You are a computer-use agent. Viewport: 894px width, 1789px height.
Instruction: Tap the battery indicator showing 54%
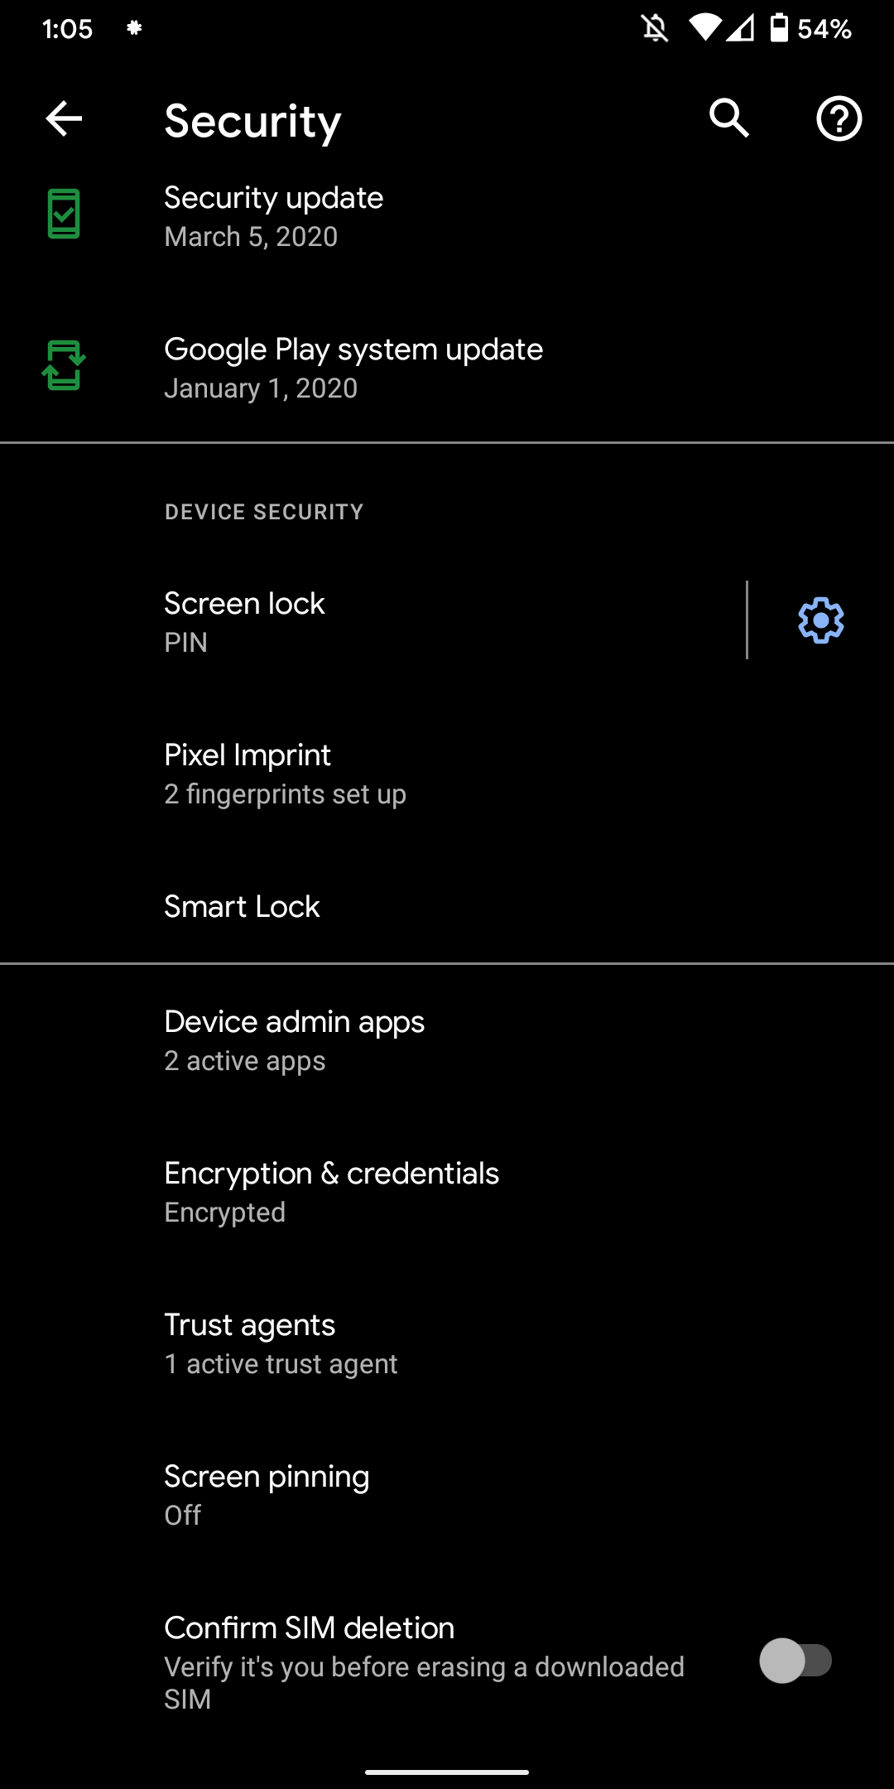(778, 28)
